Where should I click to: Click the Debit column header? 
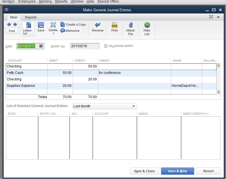53,61
